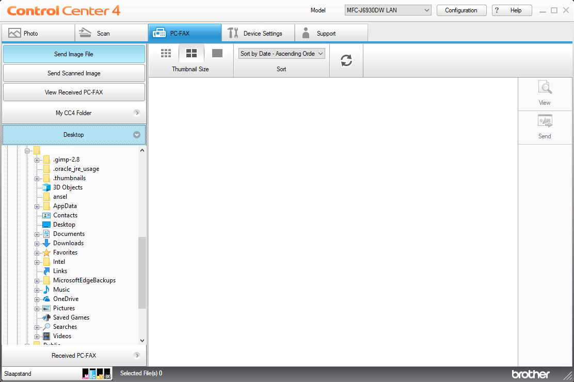Click the Downloads arrow icon
The height and width of the screenshot is (382, 574).
click(46, 243)
